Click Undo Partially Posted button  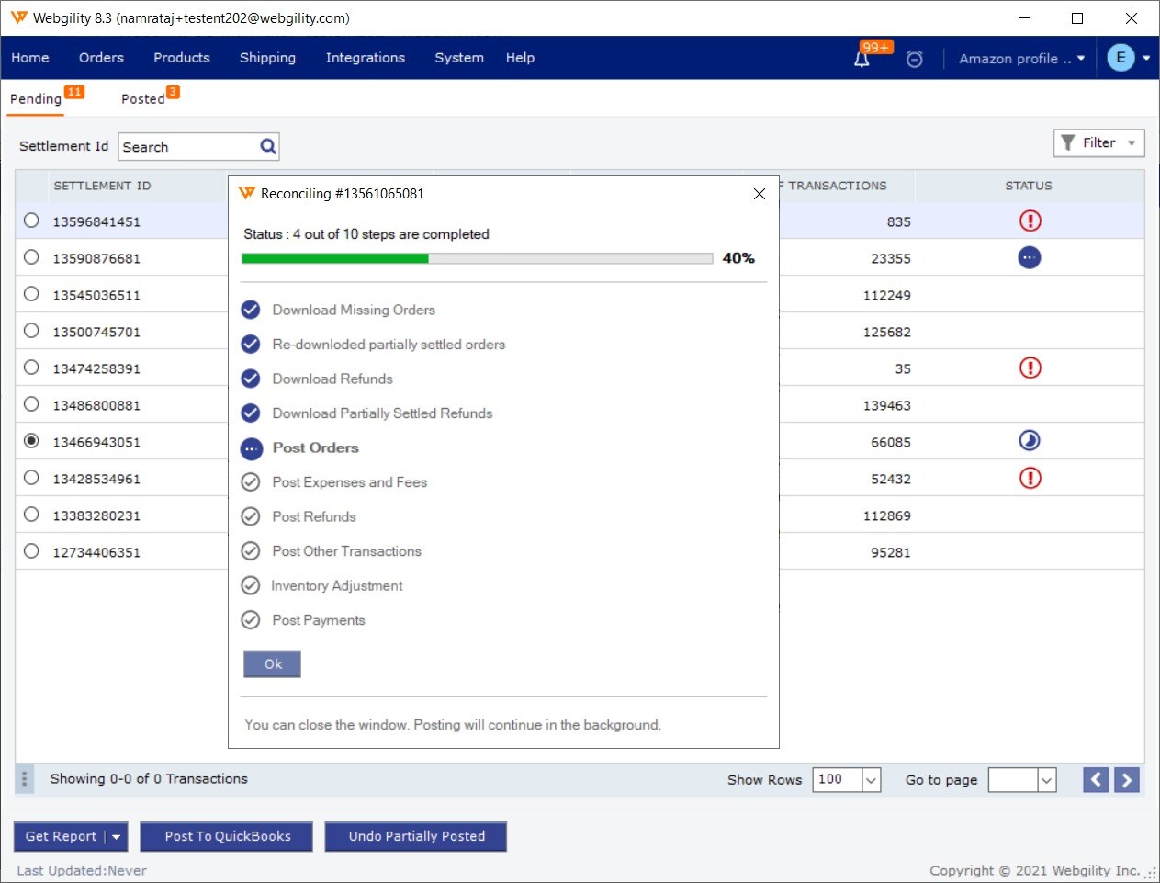416,837
